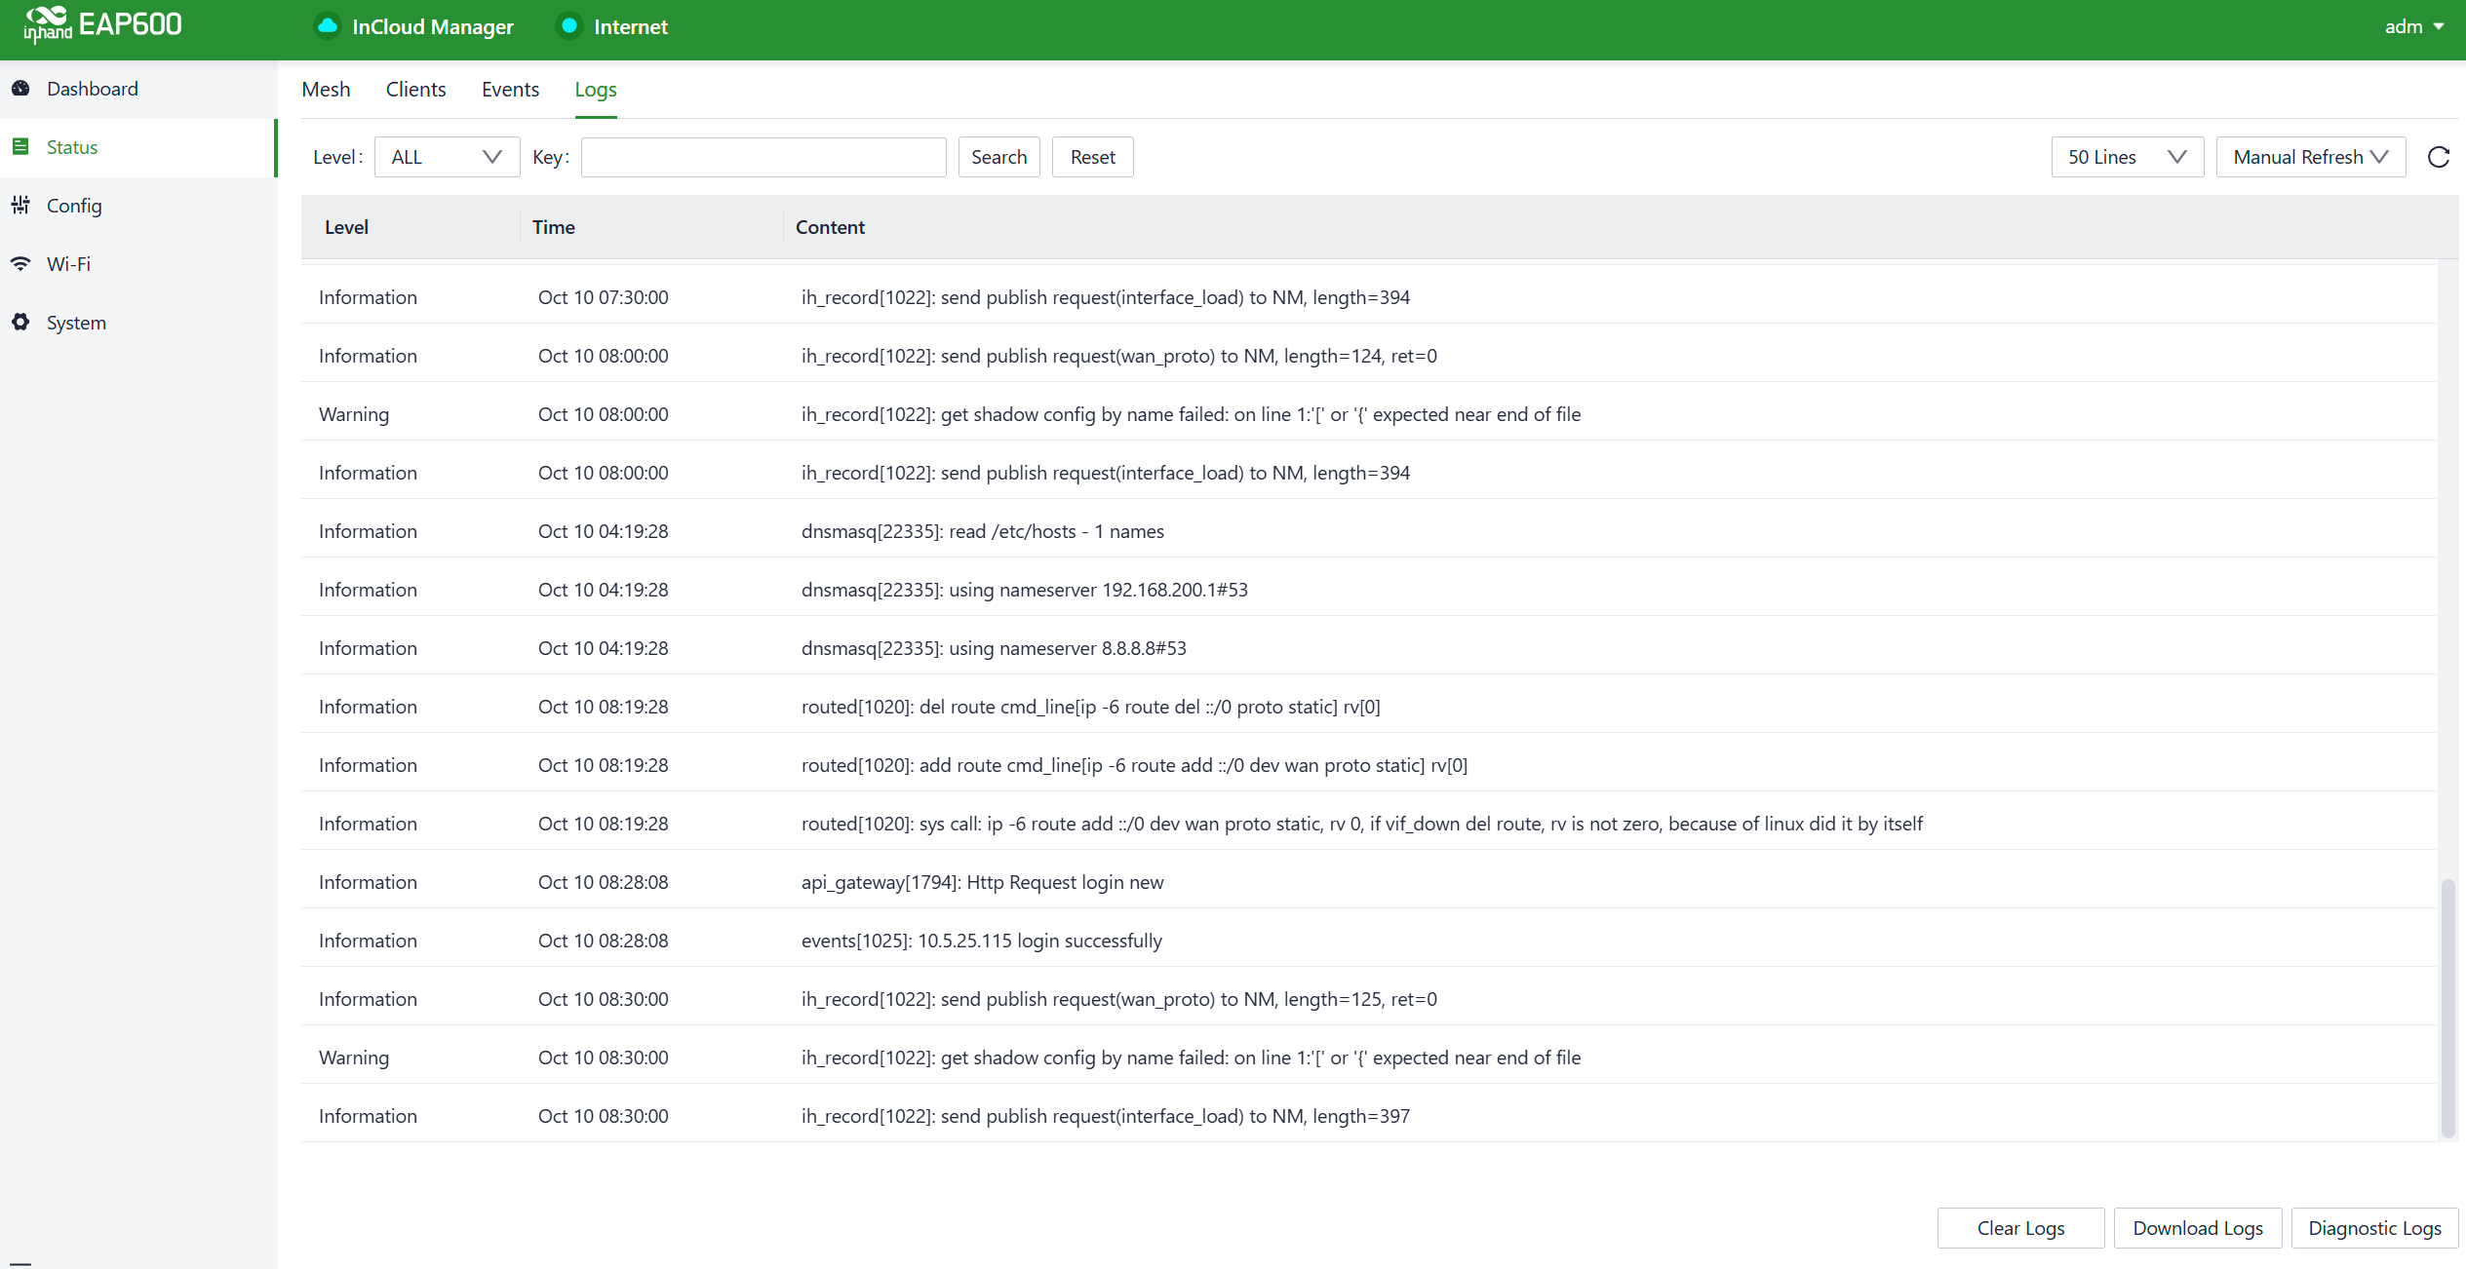Switch to the Mesh tab
This screenshot has width=2466, height=1269.
coord(326,90)
